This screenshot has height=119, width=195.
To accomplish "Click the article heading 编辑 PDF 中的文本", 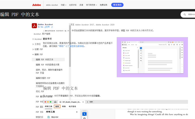I will (x=60, y=88).
